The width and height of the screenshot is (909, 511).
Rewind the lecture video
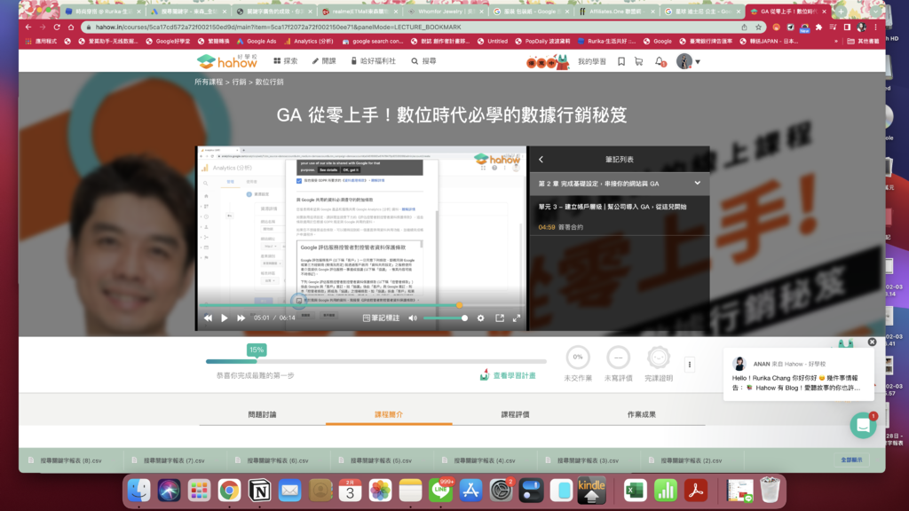coord(208,318)
